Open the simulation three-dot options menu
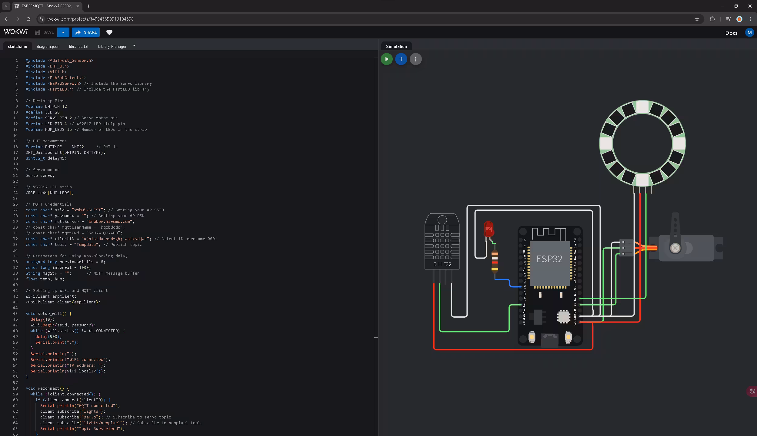Image resolution: width=757 pixels, height=436 pixels. [415, 59]
